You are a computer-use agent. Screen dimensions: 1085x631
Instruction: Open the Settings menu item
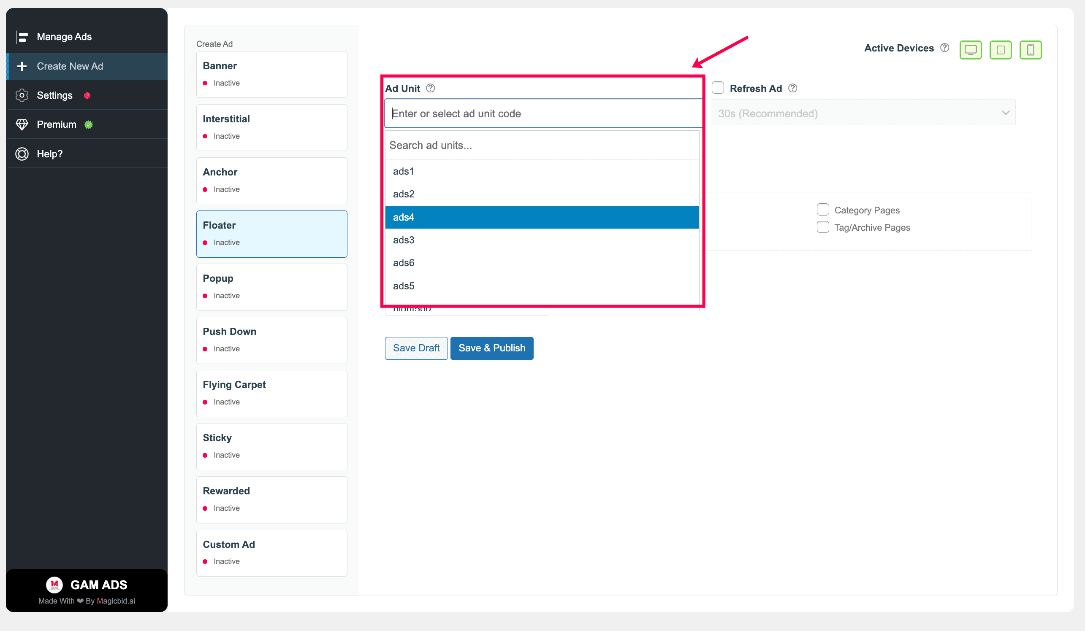[x=87, y=95]
